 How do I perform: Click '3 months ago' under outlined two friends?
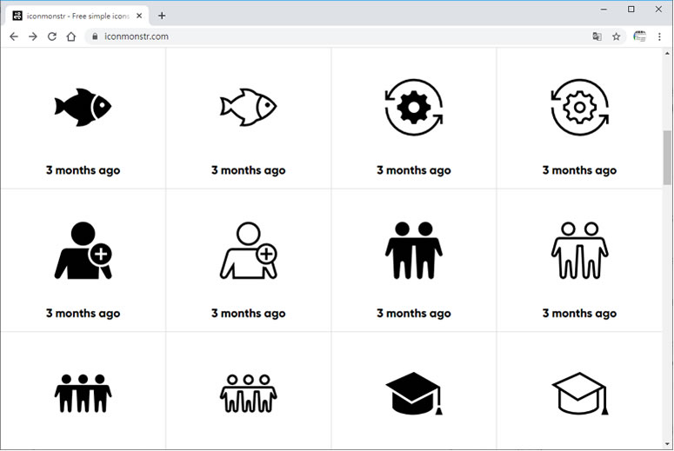579,314
